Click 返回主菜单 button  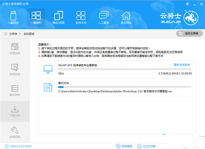tap(189, 33)
